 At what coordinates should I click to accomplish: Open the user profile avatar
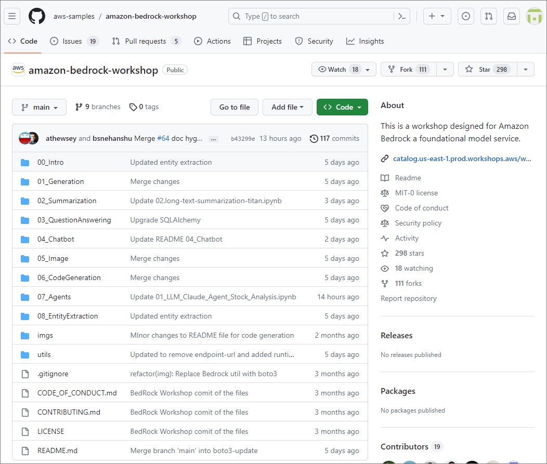coord(534,17)
